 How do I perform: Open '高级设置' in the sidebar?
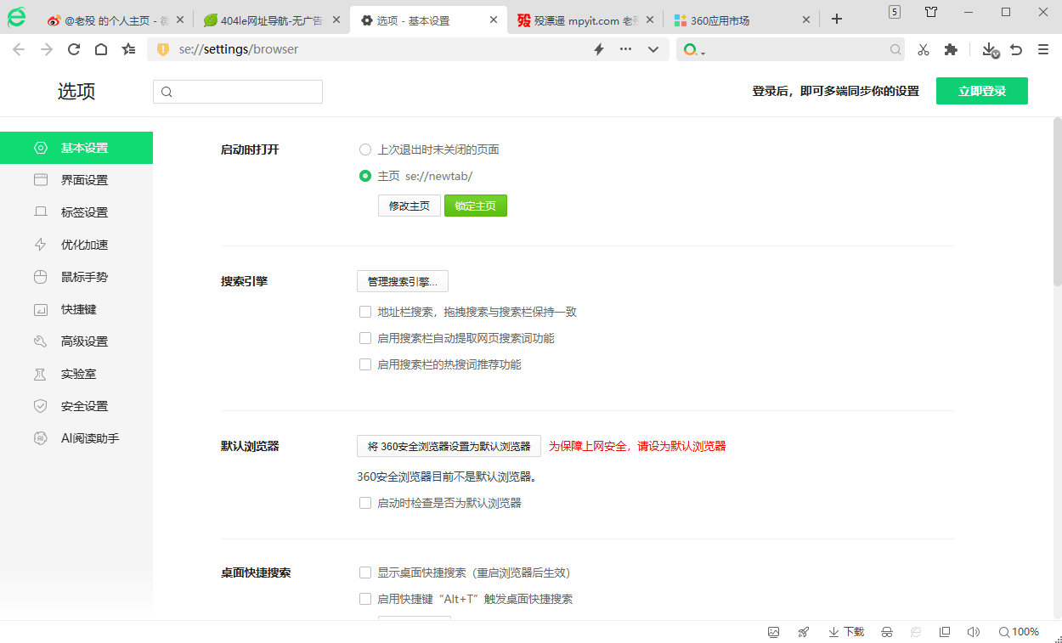[76, 341]
